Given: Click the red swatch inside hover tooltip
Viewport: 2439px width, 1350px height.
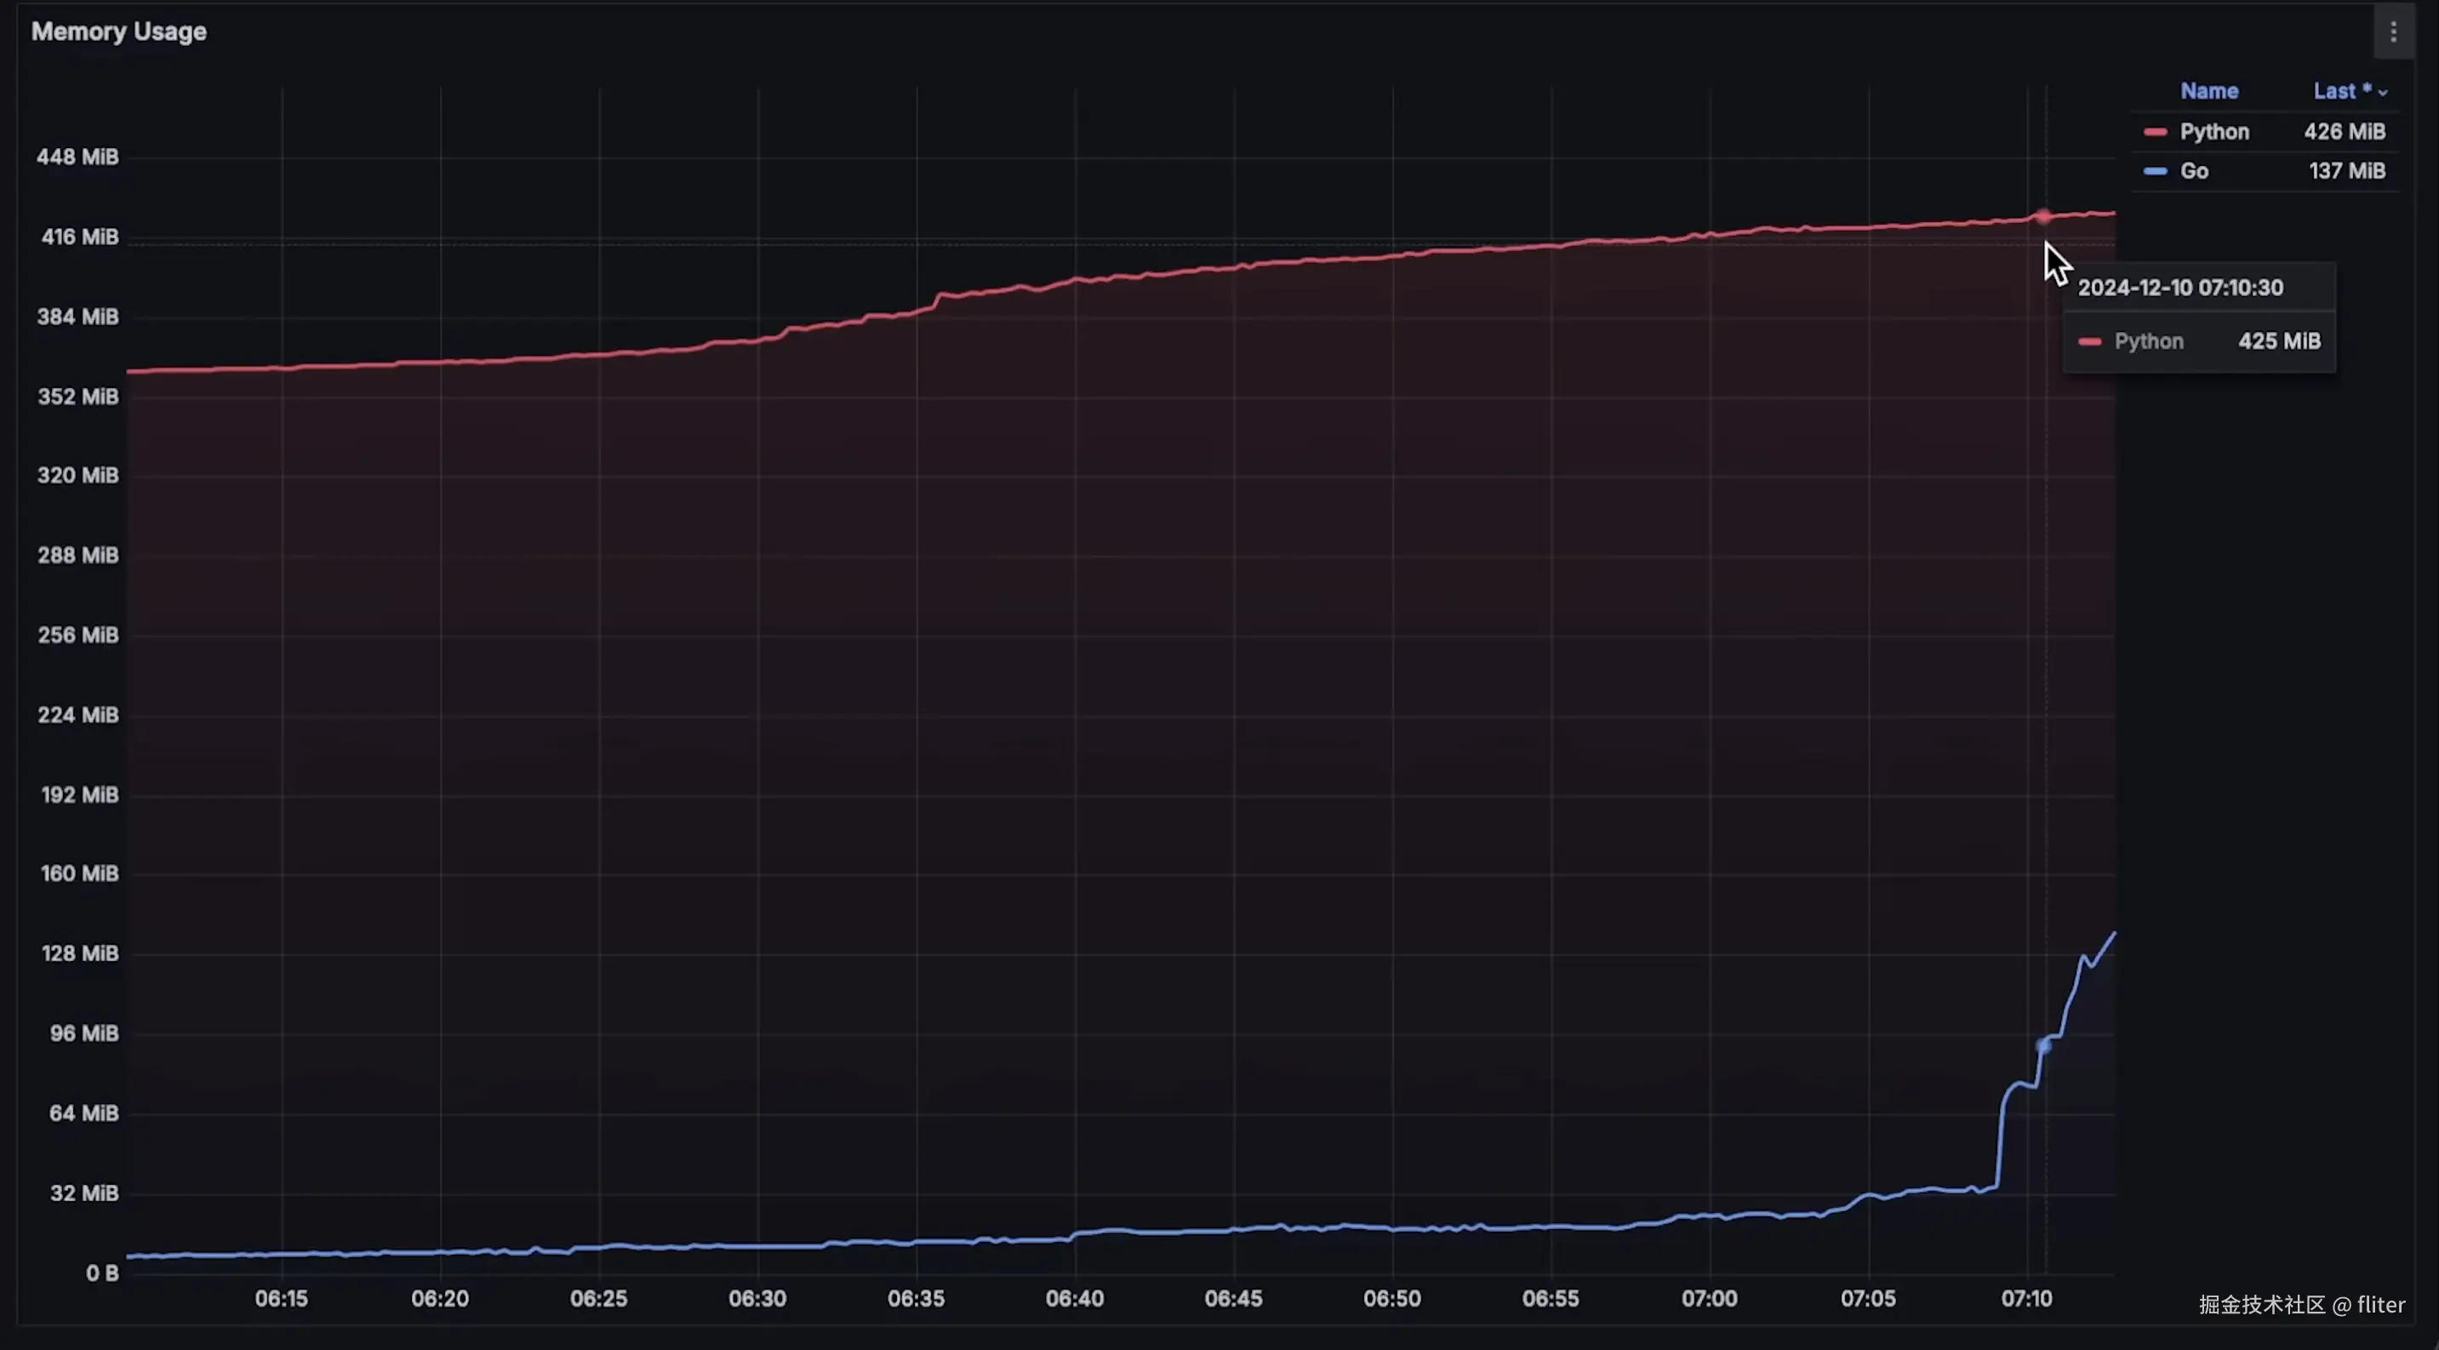Looking at the screenshot, I should (2089, 342).
